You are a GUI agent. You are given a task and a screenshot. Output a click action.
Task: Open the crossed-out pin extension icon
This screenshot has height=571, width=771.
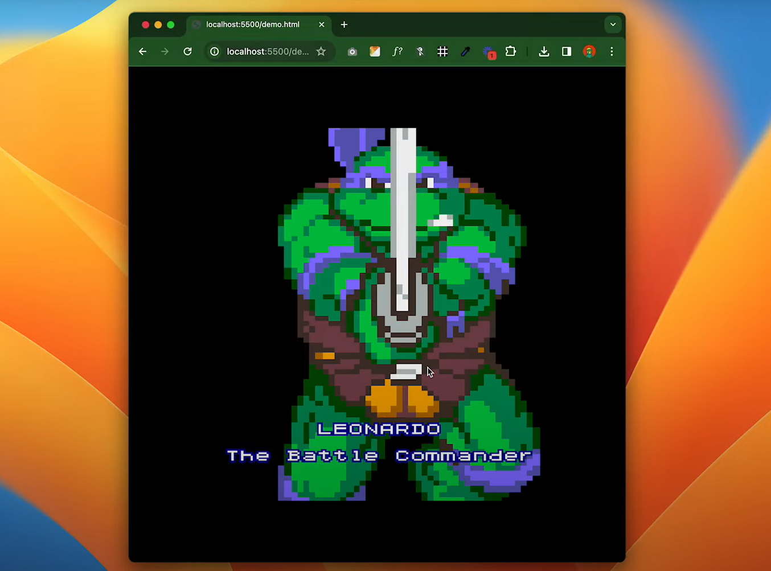(420, 52)
